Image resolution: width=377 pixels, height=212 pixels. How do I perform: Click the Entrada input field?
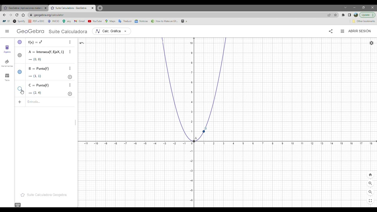50,102
